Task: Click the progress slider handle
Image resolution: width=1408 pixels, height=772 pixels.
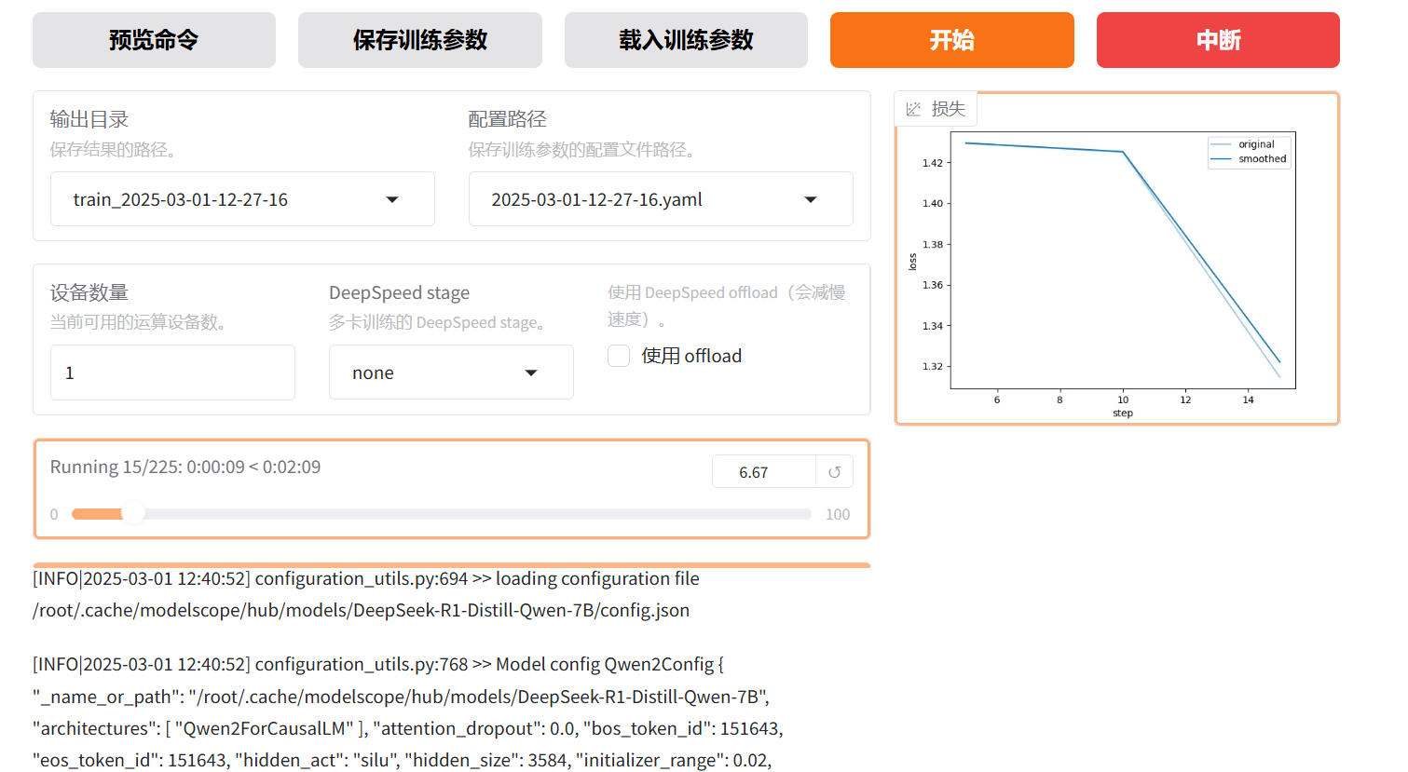Action: (x=133, y=514)
